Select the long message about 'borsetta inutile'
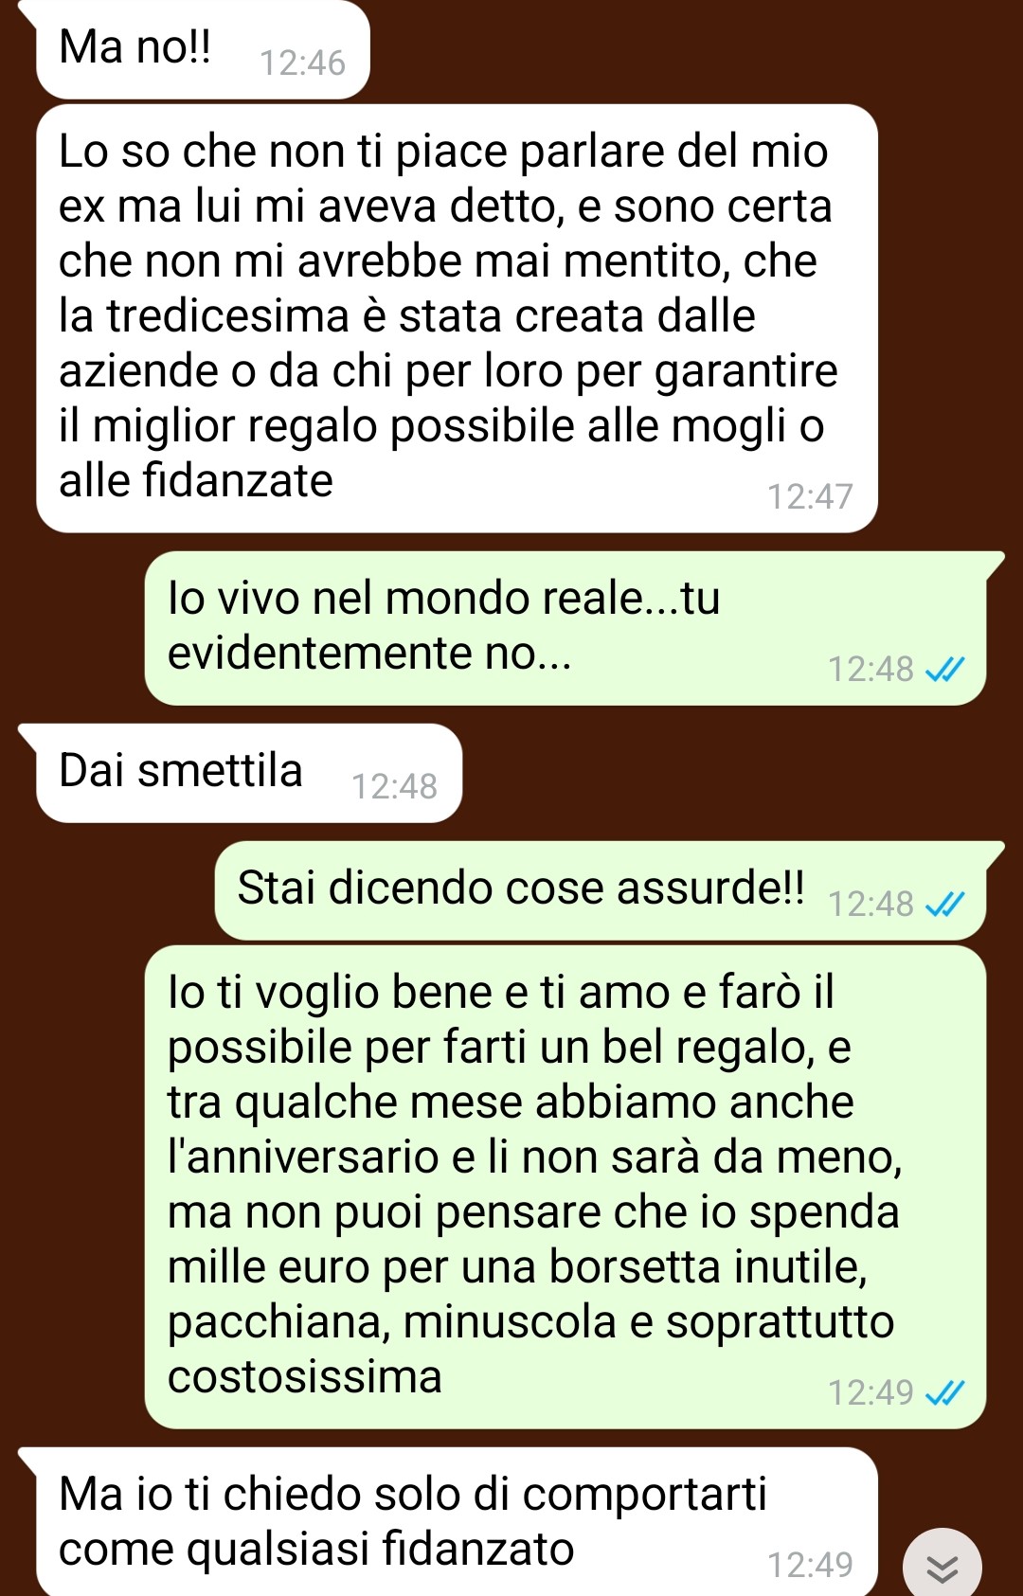This screenshot has width=1023, height=1596. click(565, 1187)
